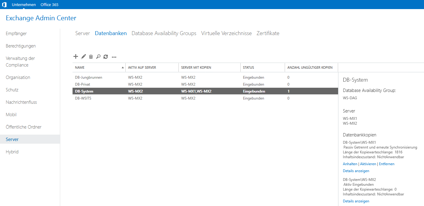Click WS-DAG in details pane
The width and height of the screenshot is (424, 206).
tap(350, 98)
